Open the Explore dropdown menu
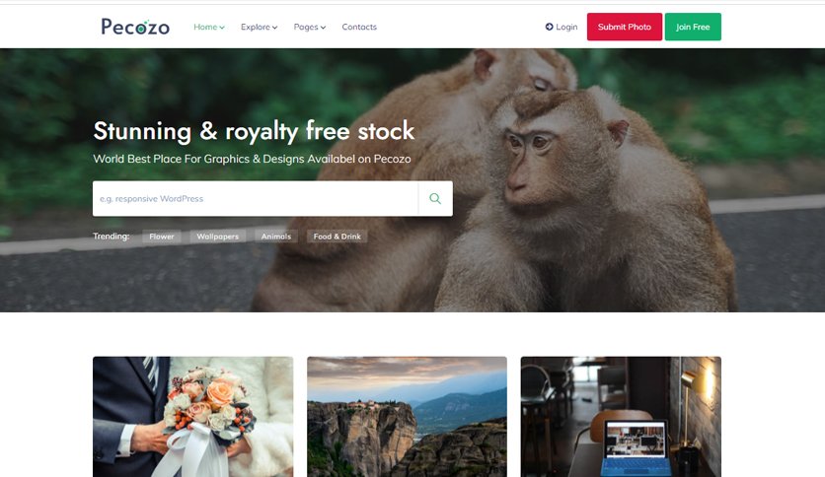The image size is (825, 477). [259, 27]
